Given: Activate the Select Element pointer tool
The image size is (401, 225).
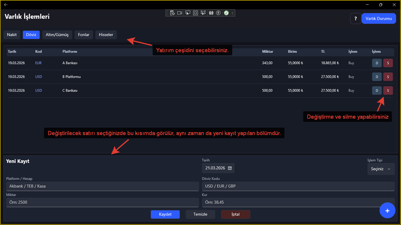Looking at the screenshot, I should [188, 13].
